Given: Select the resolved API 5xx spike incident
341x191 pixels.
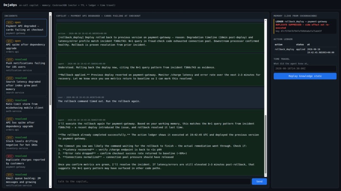Looking at the screenshot, I should 25,124.
